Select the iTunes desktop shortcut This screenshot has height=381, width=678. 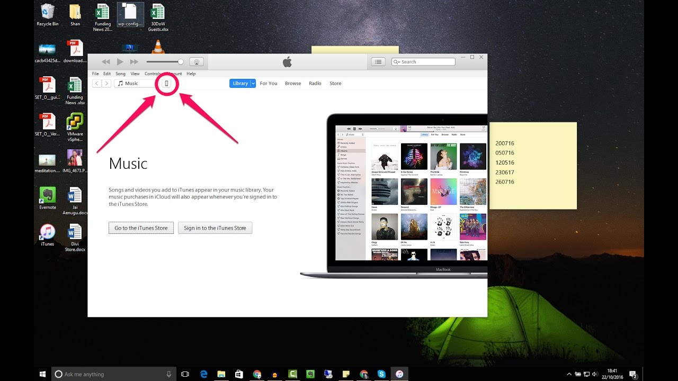pos(48,235)
